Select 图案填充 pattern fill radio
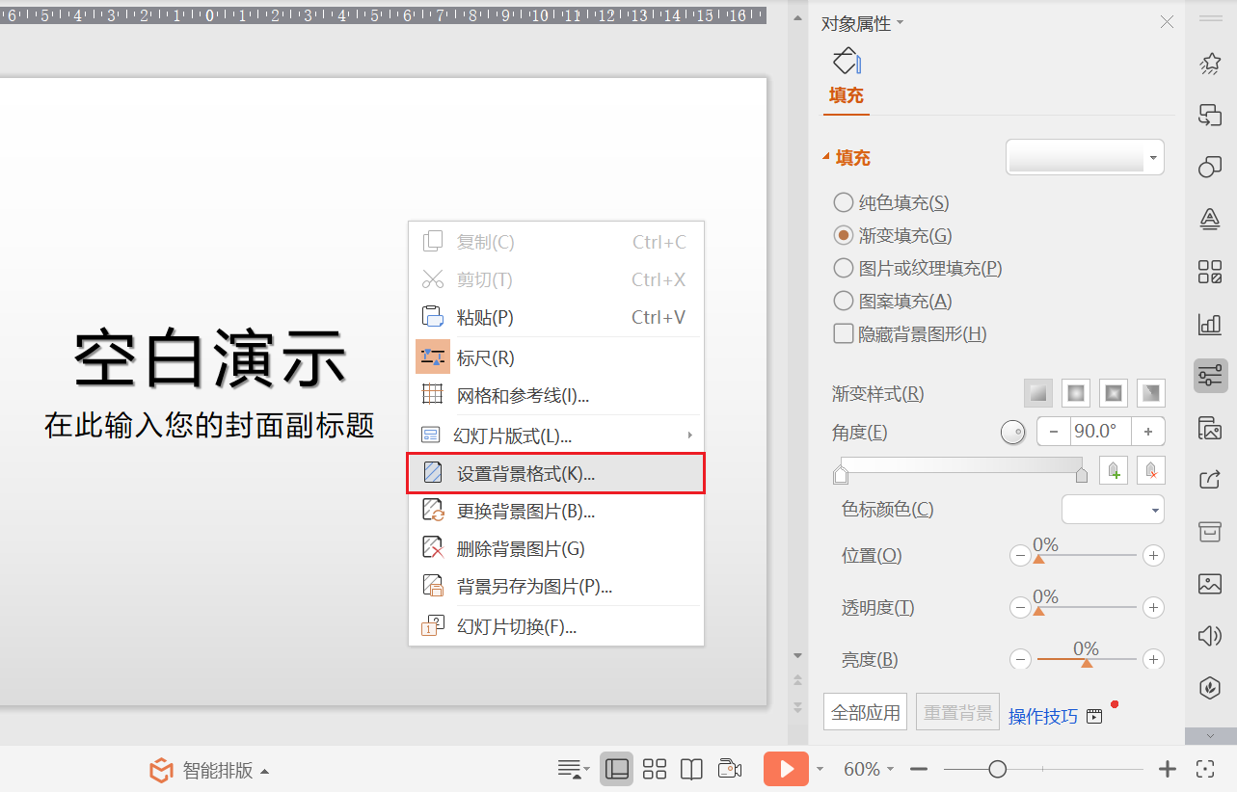The image size is (1237, 792). coord(843,301)
